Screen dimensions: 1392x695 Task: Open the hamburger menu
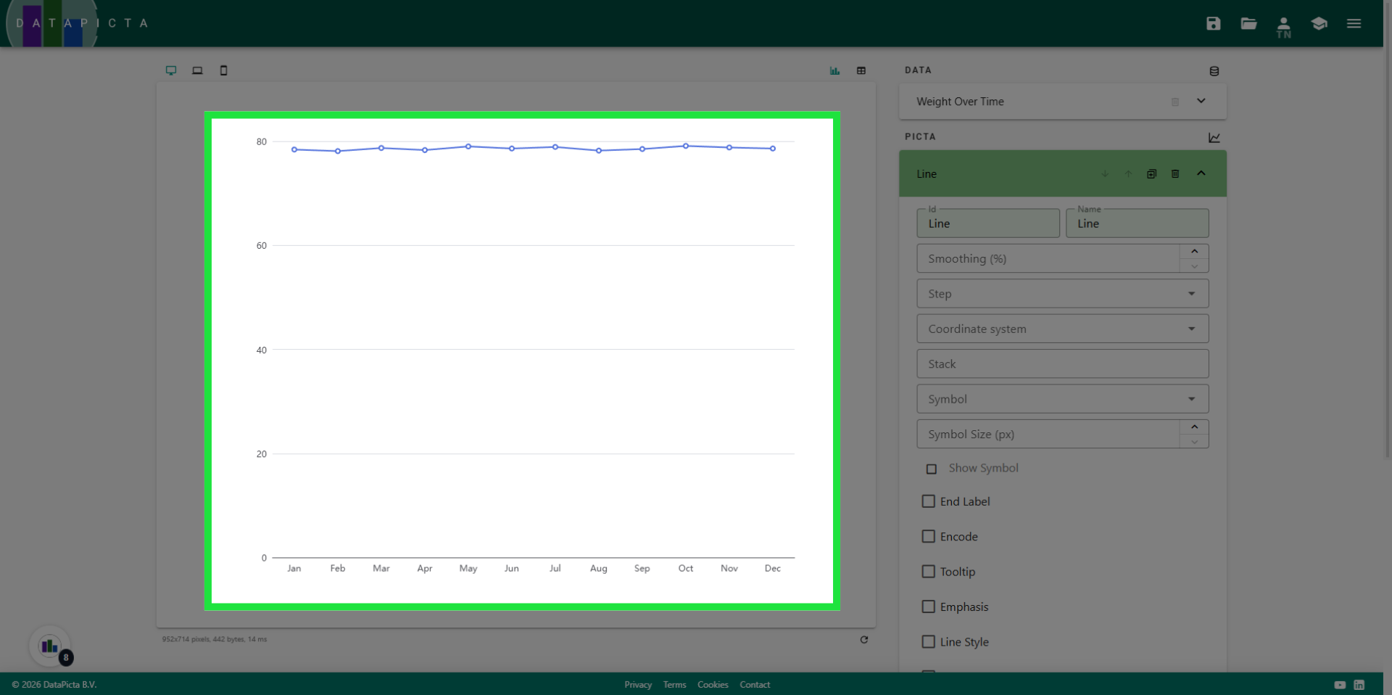pos(1354,23)
